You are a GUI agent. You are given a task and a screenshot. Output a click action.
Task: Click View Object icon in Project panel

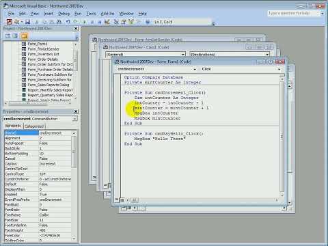tap(15, 36)
